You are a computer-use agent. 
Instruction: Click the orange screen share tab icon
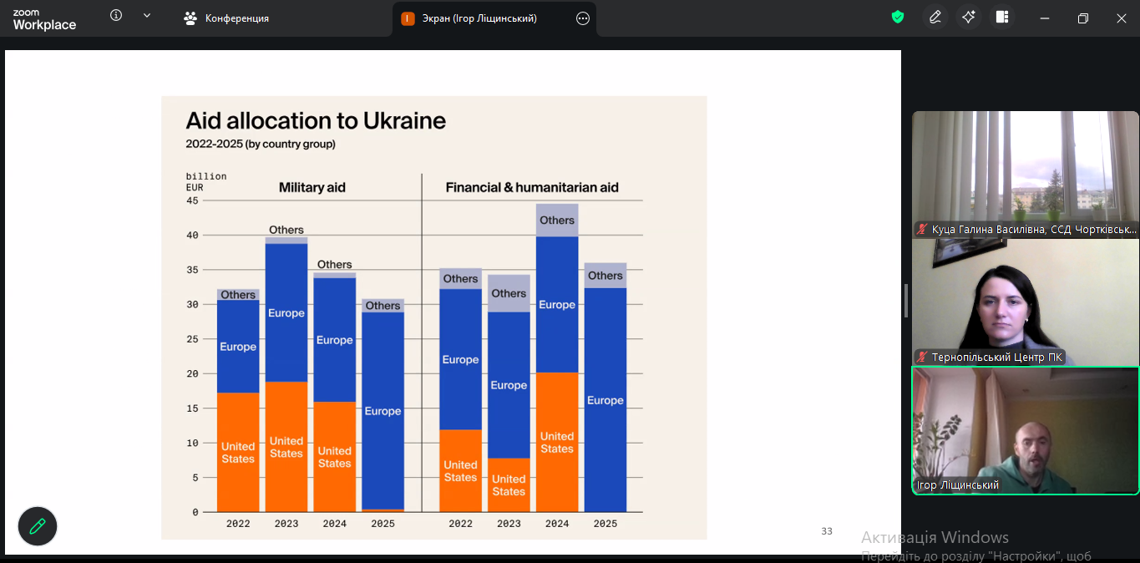[x=408, y=18]
